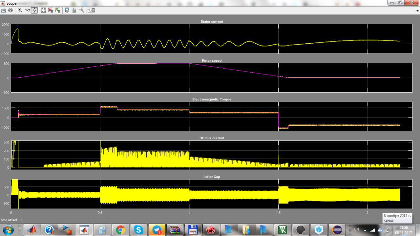420x236 pixels.
Task: Toggle floating scope button
Action: 67,10
